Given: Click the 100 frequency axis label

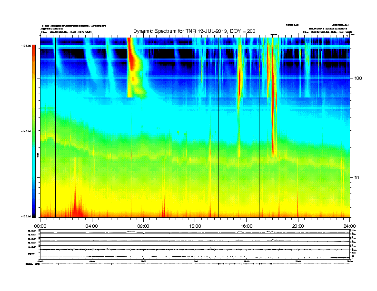Looking at the screenshot, I should pyautogui.click(x=358, y=78).
